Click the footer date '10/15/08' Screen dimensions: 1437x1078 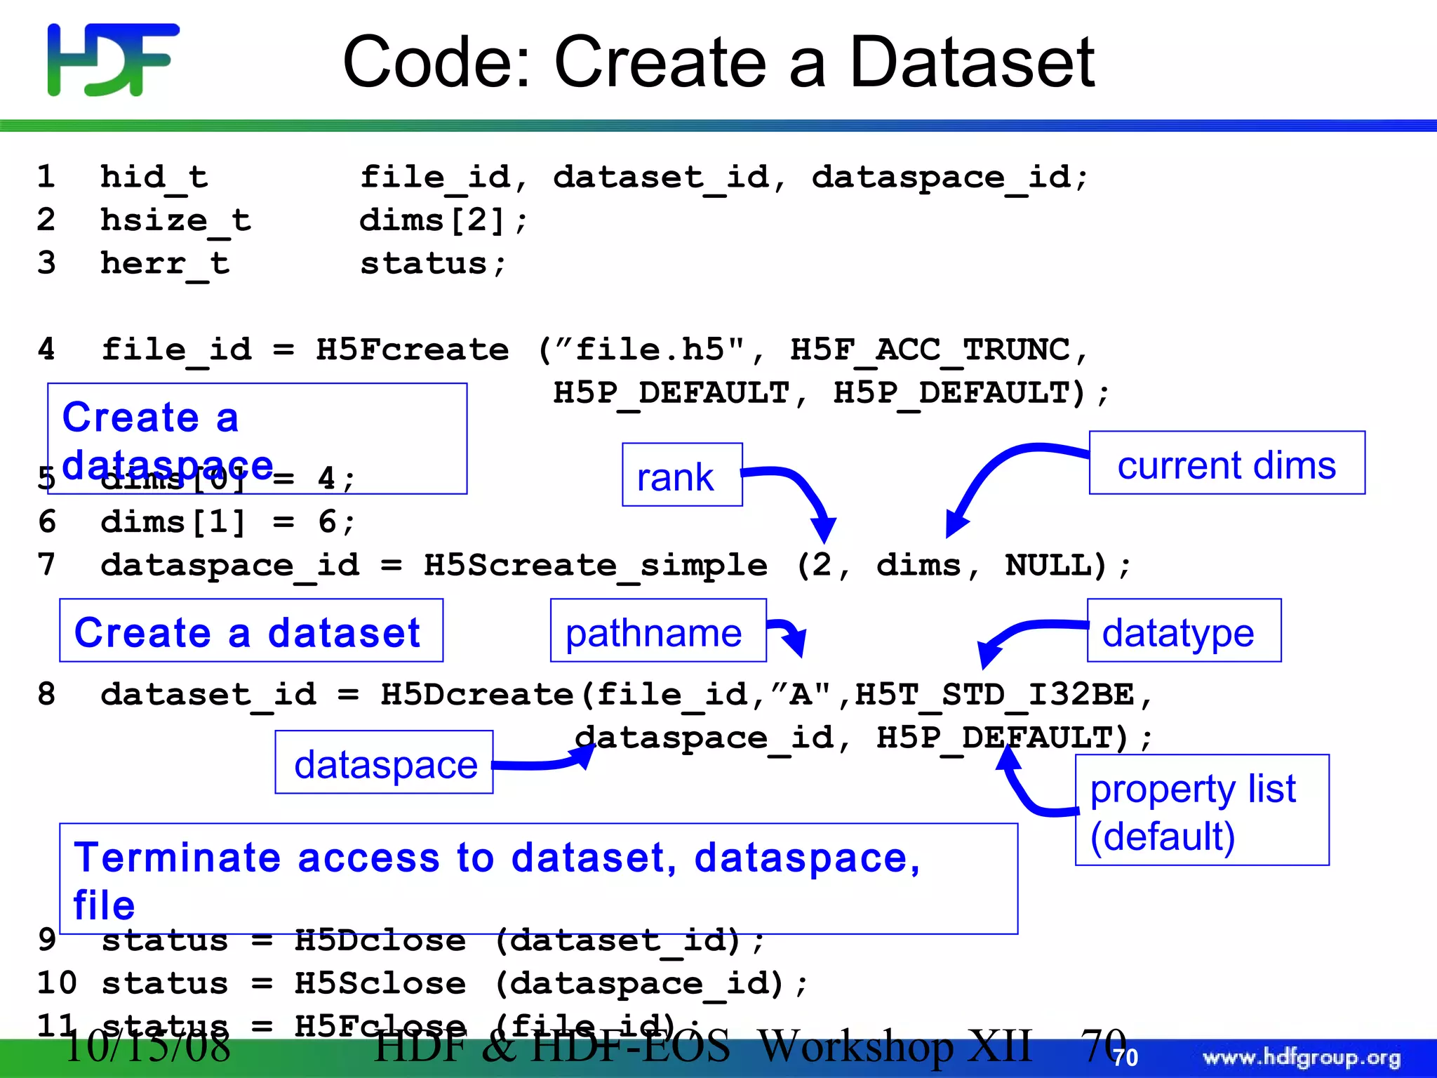(147, 1047)
